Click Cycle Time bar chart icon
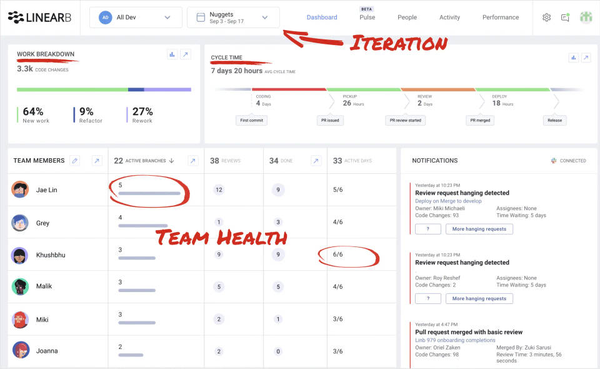Viewport: 600px width, 369px height. [573, 58]
